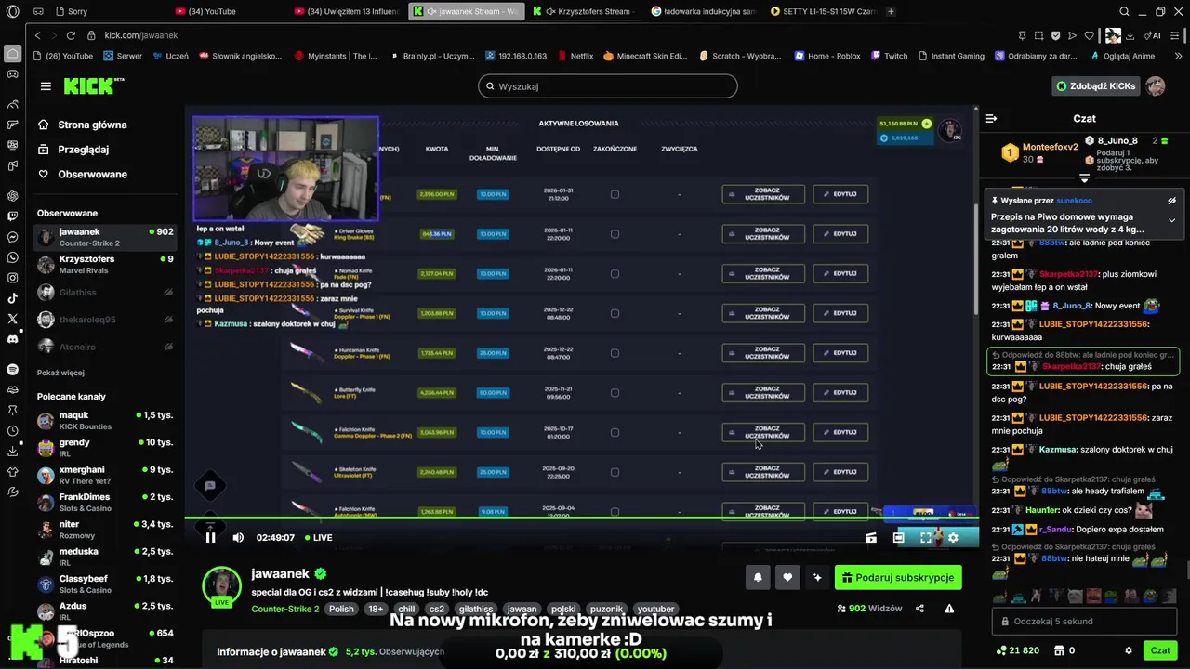Open Przeglądaj in the sidebar
Viewport: 1190px width, 669px height.
pos(83,149)
